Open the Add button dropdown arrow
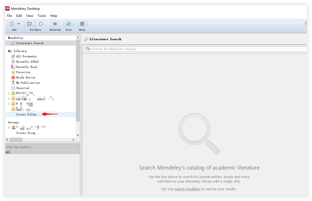This screenshot has height=201, width=312. [19, 24]
